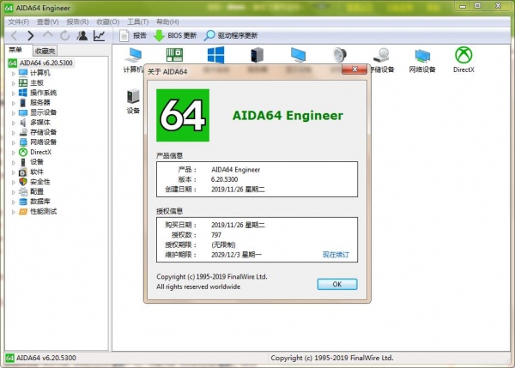
Task: Open the 文件(F) menu
Action: [x=18, y=22]
